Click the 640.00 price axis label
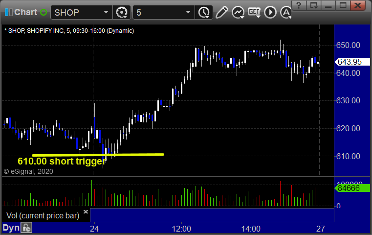The height and width of the screenshot is (235, 372). point(348,73)
